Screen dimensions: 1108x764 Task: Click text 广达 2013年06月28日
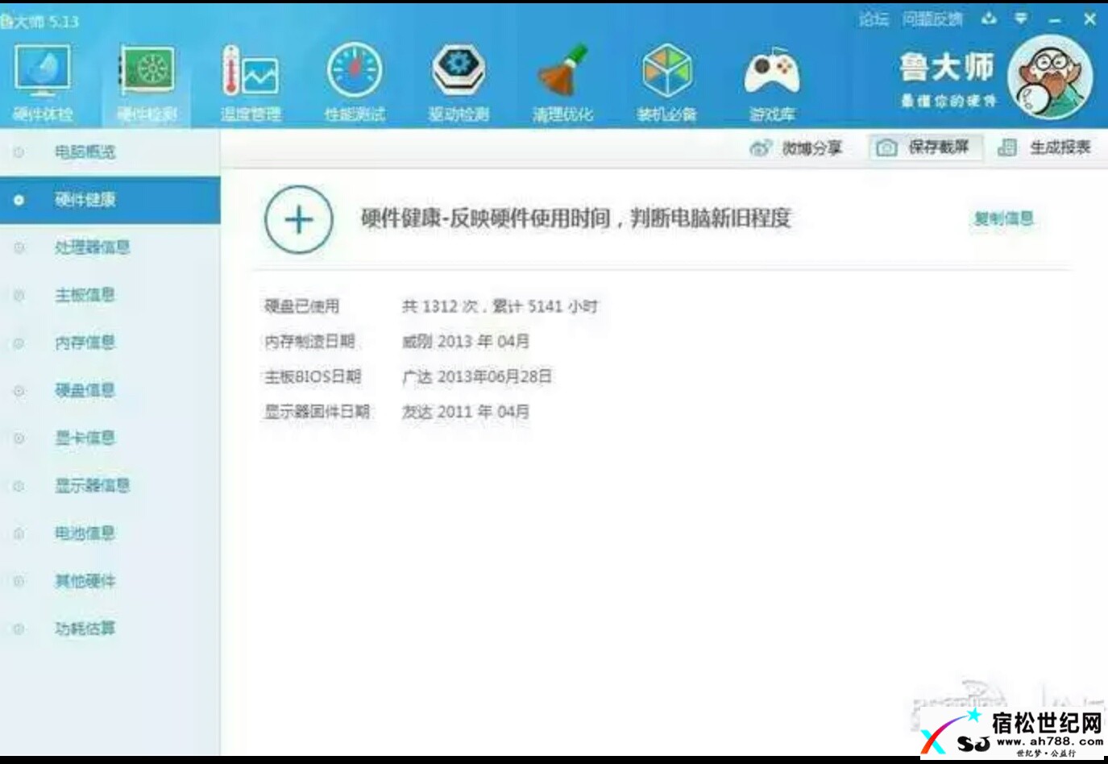pyautogui.click(x=477, y=376)
